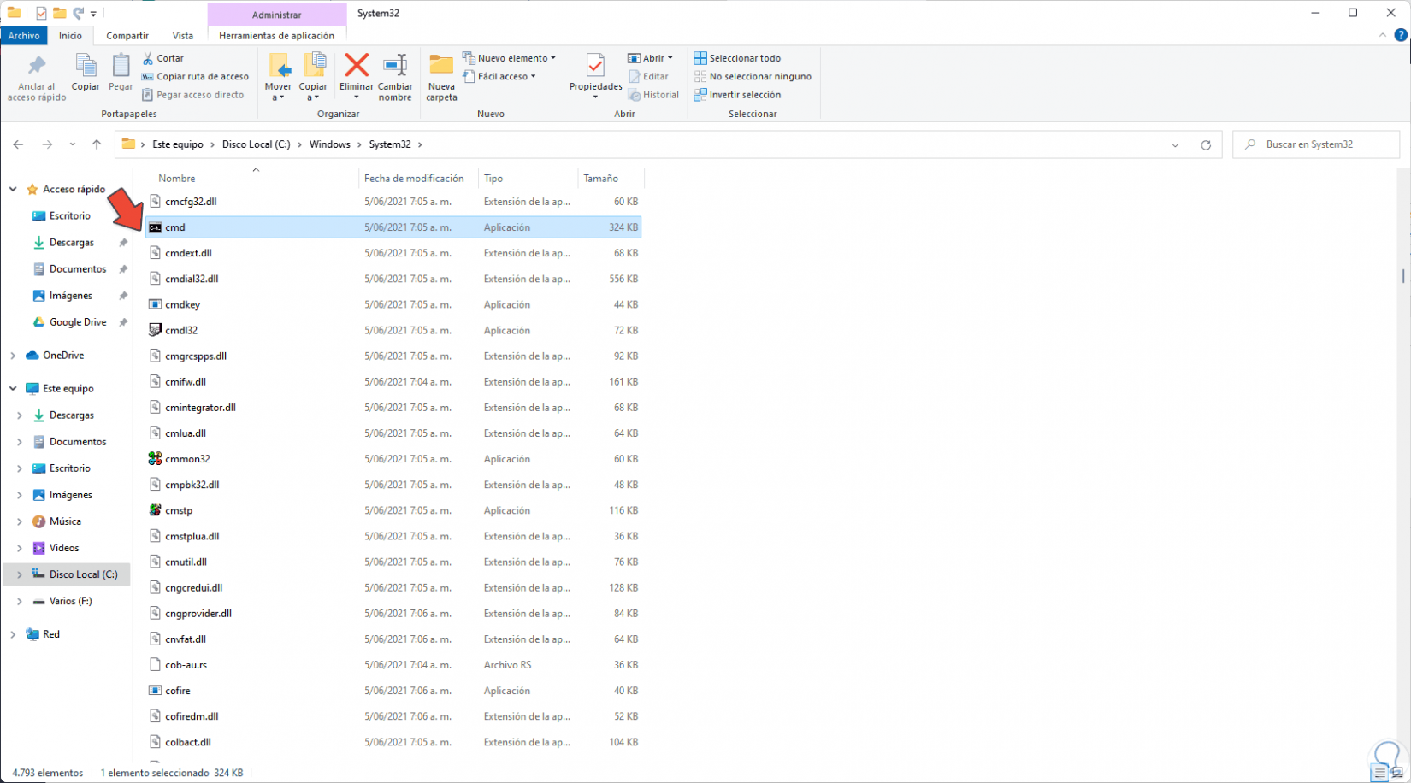Switch to the Vista ribbon tab
This screenshot has width=1411, height=783.
183,36
